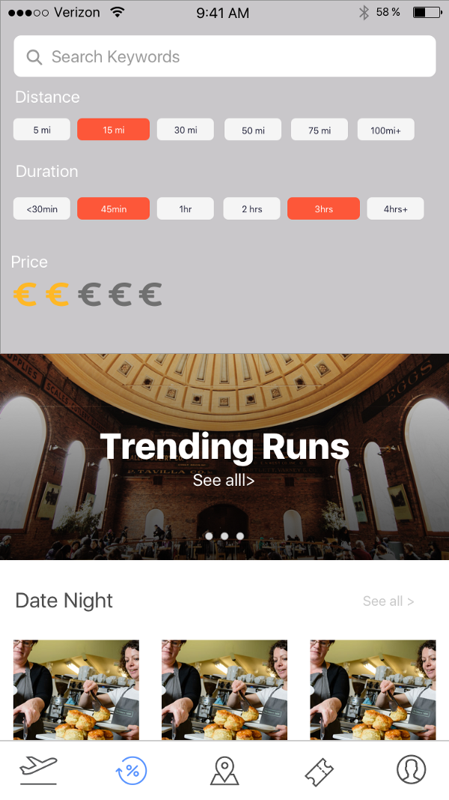The width and height of the screenshot is (449, 800).
Task: Select the 100mi+ distance chip
Action: point(386,130)
